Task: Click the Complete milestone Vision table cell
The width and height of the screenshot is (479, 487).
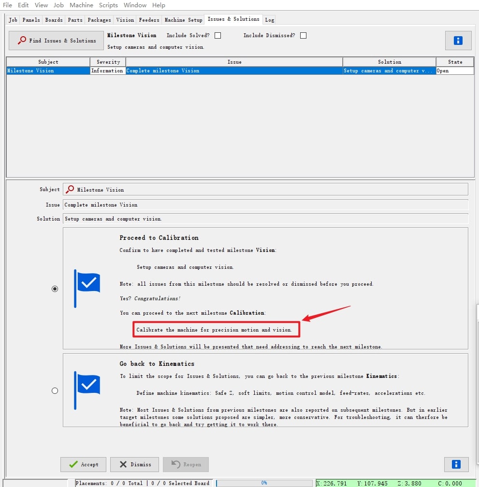Action: [234, 71]
